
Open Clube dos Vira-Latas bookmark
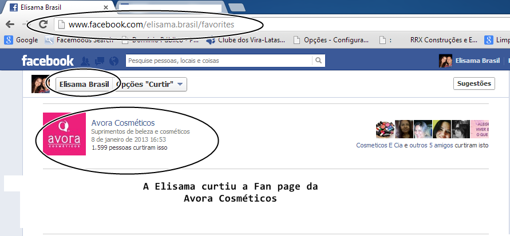(246, 40)
